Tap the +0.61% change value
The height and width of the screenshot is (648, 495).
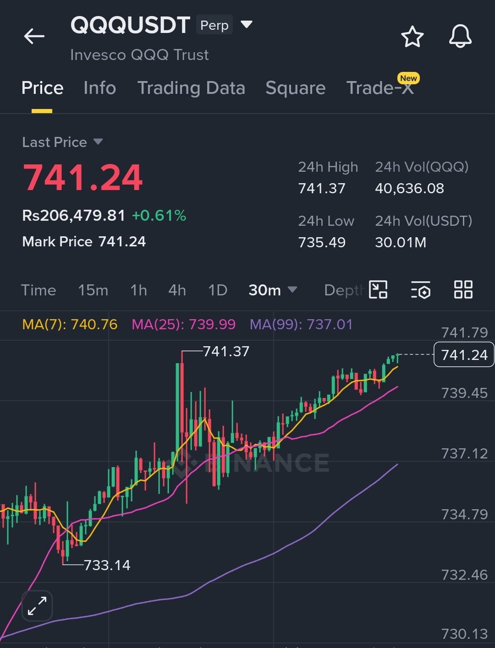[159, 216]
